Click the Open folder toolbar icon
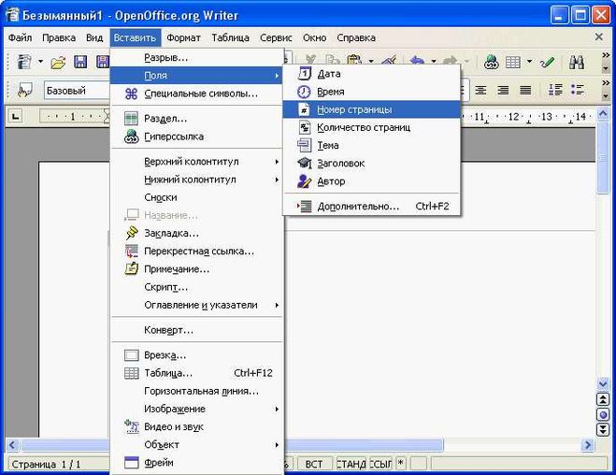The height and width of the screenshot is (475, 616). [58, 63]
